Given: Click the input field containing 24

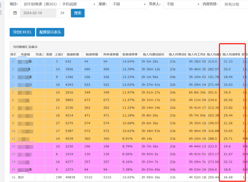Looking at the screenshot, I should point(63,13).
